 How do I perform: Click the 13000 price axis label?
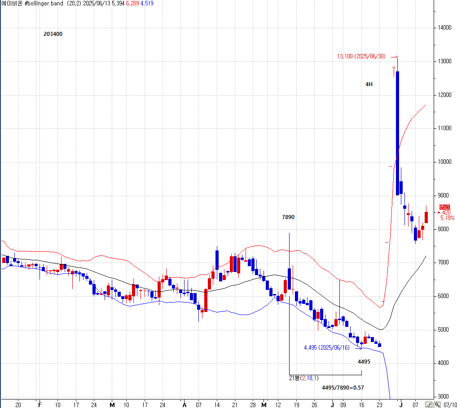coord(444,61)
